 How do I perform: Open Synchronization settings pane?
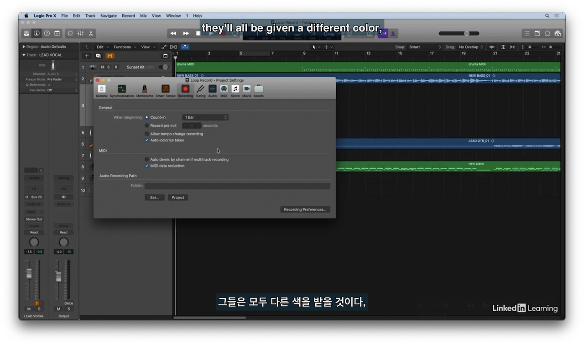(122, 91)
